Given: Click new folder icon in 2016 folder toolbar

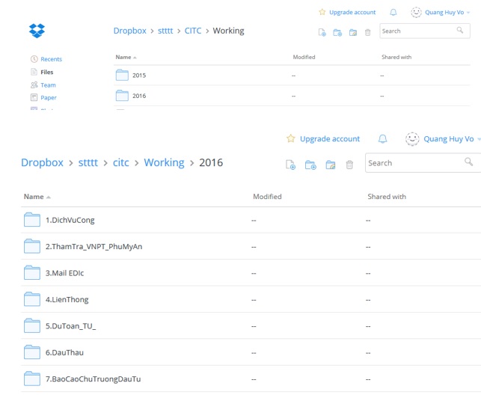Looking at the screenshot, I should pos(310,165).
